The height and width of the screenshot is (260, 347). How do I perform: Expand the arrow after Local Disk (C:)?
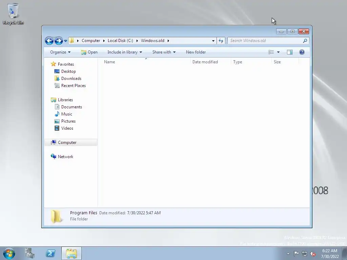tap(137, 41)
